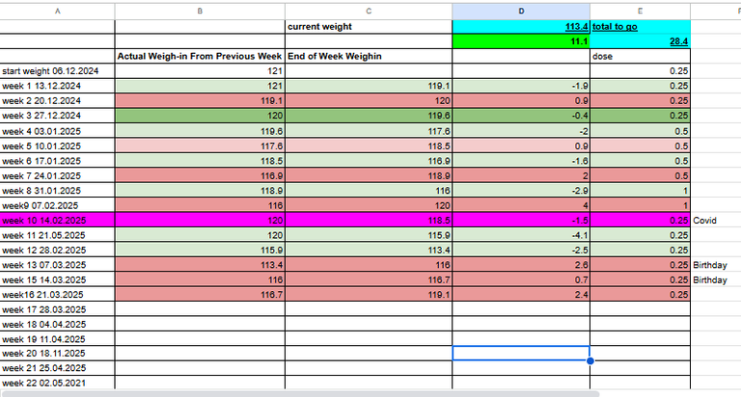This screenshot has width=741, height=397.
Task: Click week 16 end weigh-in 119.1
Action: coord(369,295)
